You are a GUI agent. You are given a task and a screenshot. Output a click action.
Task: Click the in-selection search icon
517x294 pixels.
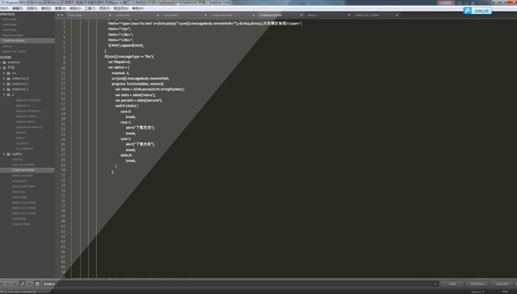click(x=29, y=283)
